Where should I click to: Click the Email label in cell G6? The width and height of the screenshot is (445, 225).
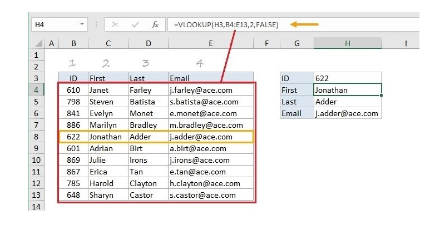297,113
